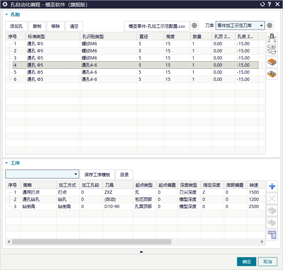283x270 pixels.
Task: Click the 加工方式 column header
Action: (x=68, y=185)
